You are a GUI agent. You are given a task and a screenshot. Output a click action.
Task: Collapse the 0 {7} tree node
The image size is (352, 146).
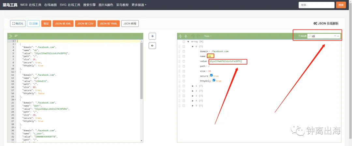193,46
